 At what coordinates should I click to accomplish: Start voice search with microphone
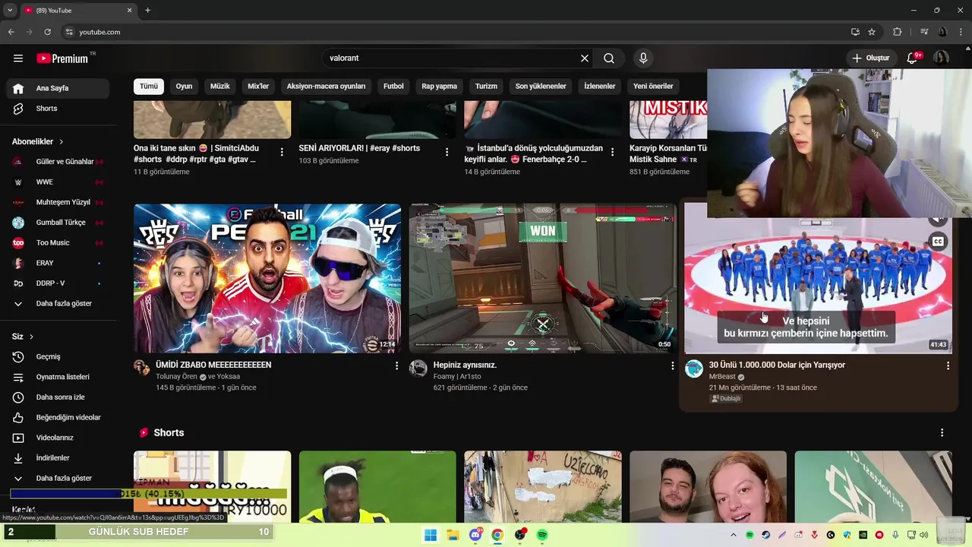pos(643,58)
